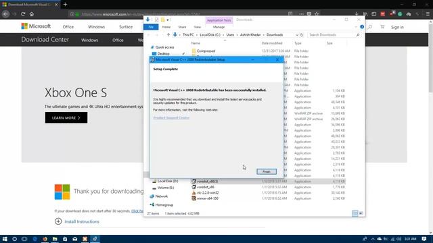Sort files by the Name column header
Viewport: 433px width, 243px height.
click(196, 43)
